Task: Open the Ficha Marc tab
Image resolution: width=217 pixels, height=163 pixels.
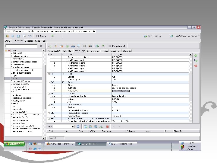Action: (68, 51)
